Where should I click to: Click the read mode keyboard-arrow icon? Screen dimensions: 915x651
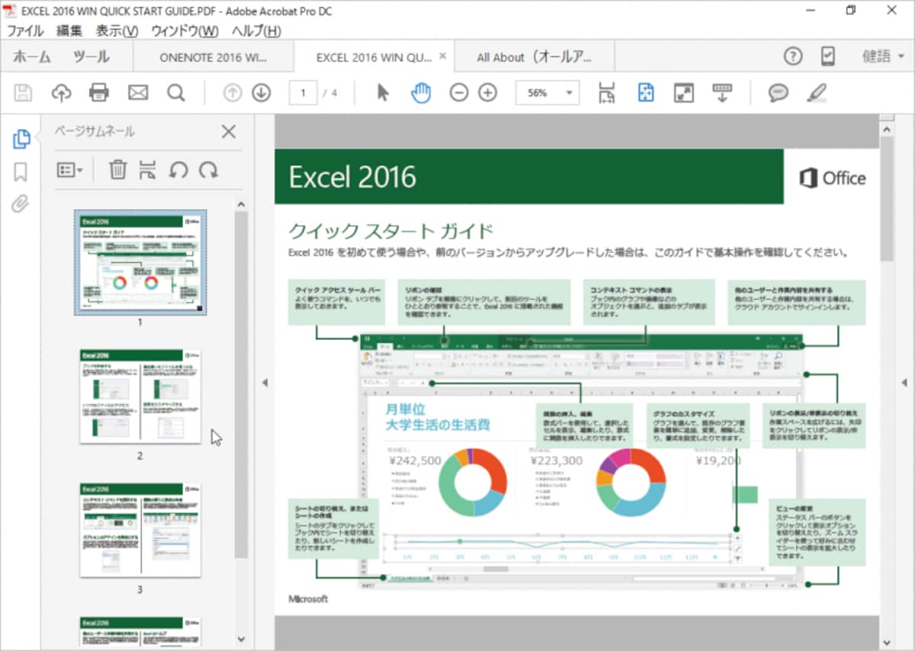point(722,93)
